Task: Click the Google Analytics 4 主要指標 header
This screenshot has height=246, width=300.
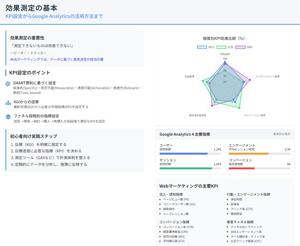Action: point(185,134)
